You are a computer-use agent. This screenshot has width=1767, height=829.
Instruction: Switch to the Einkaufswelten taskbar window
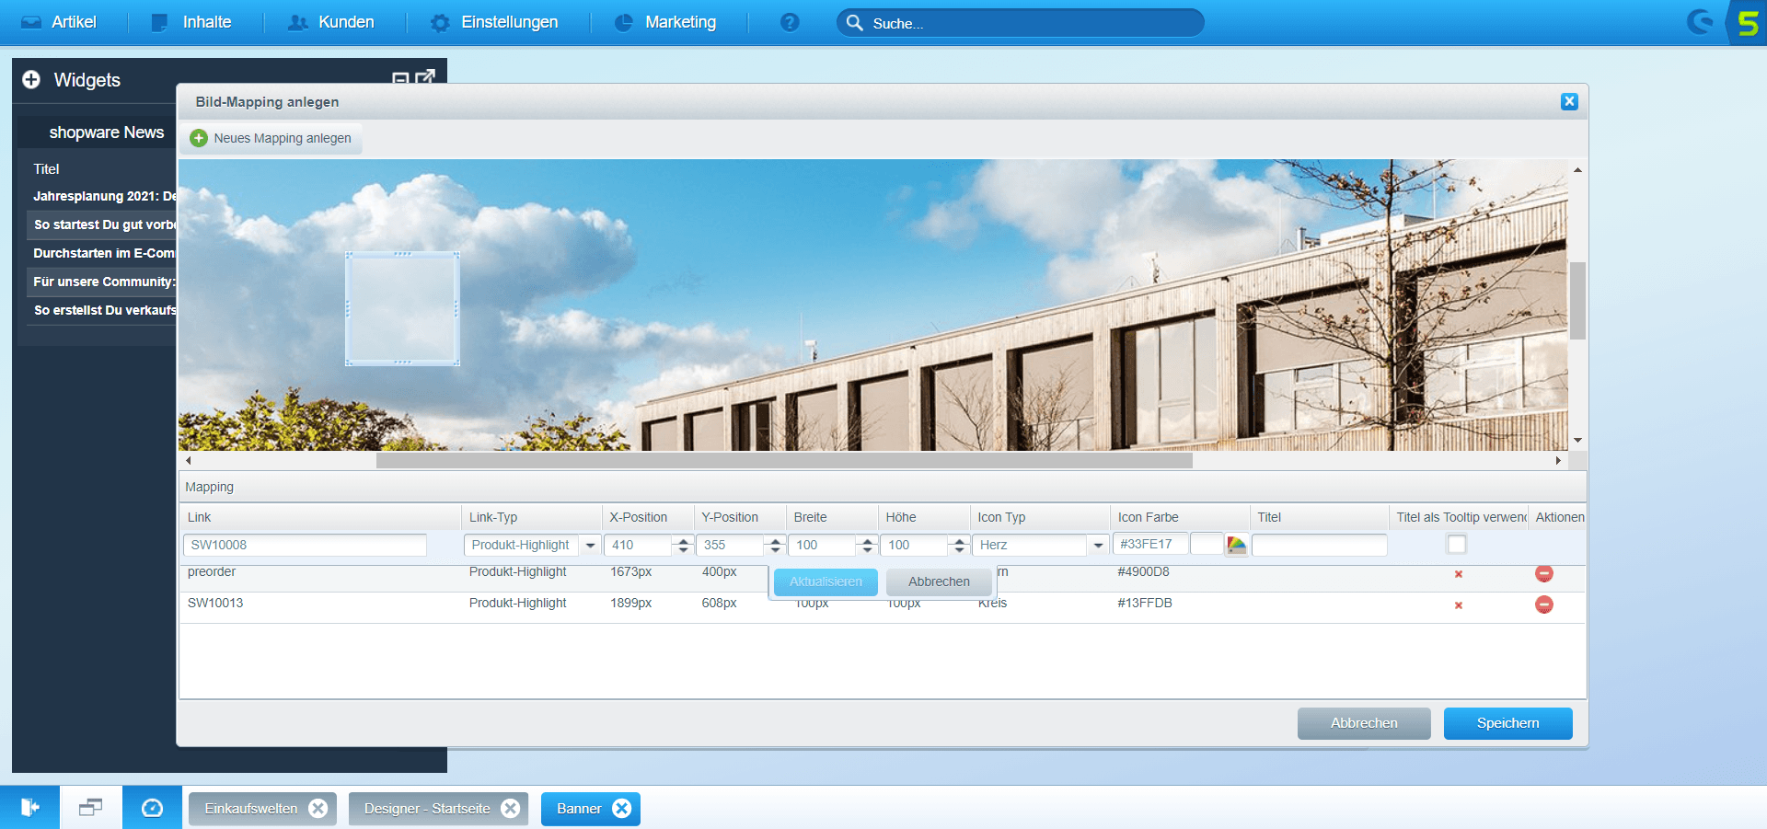251,809
